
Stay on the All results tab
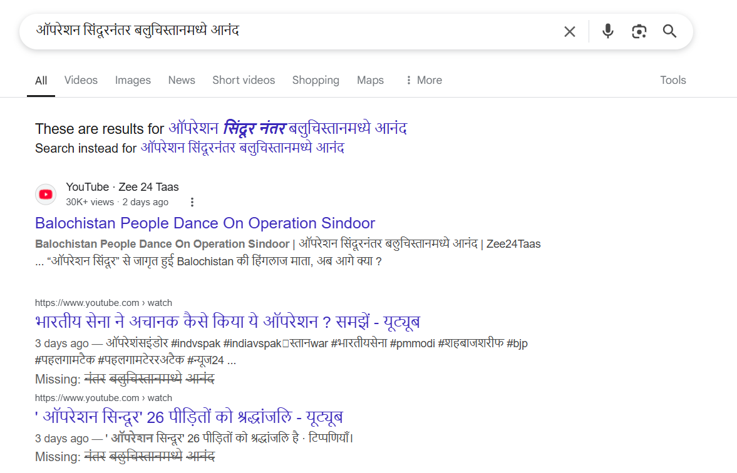pyautogui.click(x=41, y=80)
